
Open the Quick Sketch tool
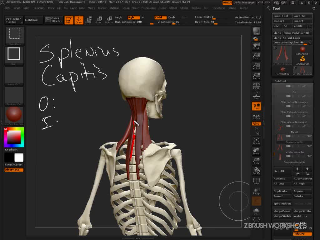pos(54,20)
